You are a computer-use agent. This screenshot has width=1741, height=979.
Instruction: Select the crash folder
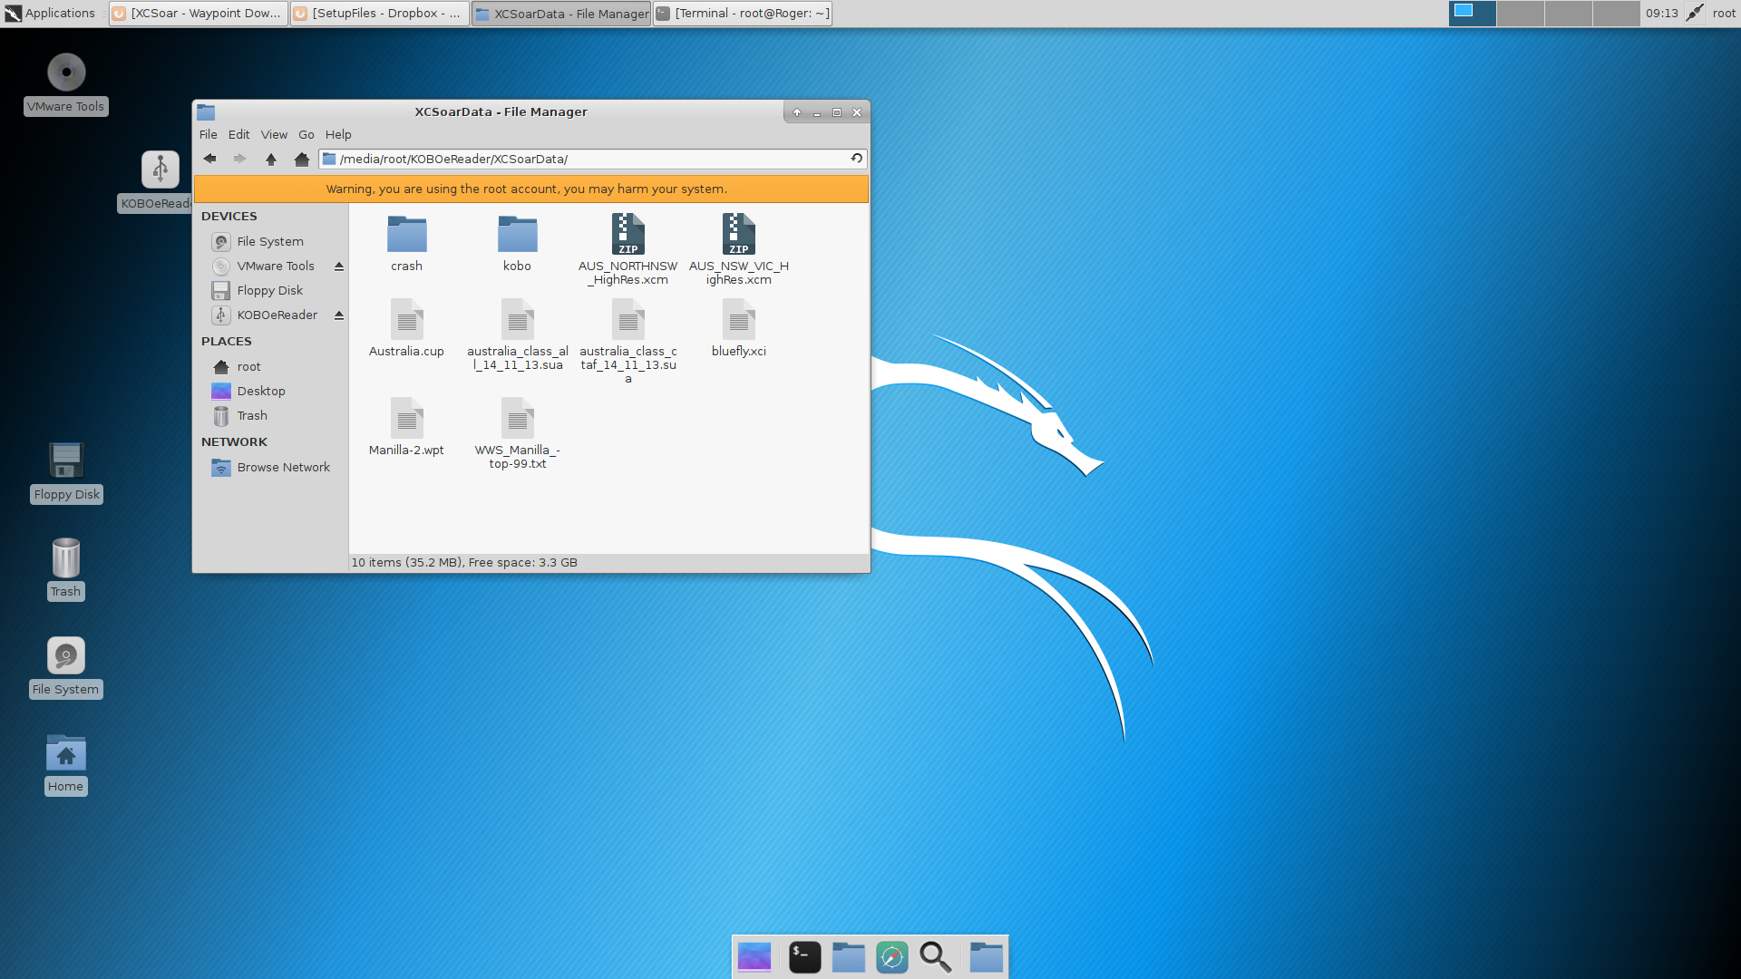click(406, 235)
